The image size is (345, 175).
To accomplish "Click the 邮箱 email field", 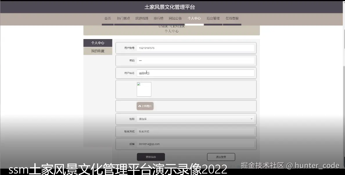I will [195, 144].
